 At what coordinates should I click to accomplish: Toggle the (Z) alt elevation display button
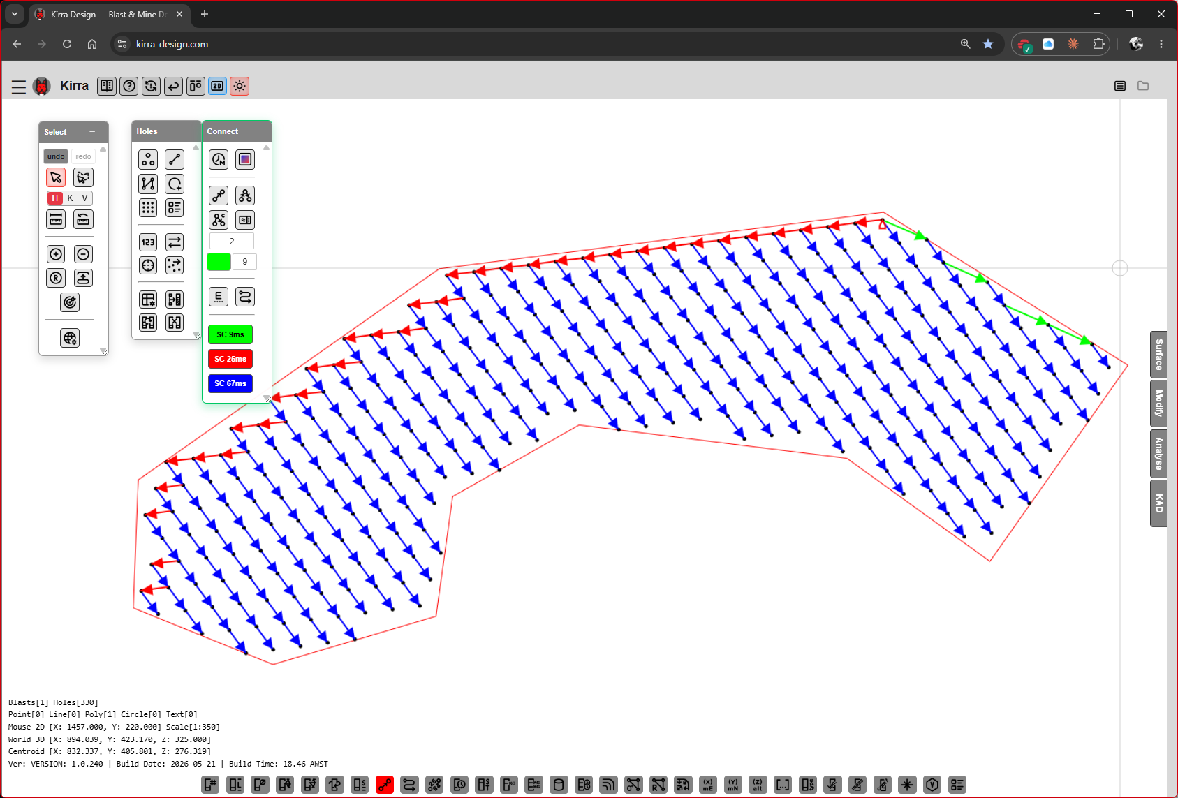click(758, 785)
